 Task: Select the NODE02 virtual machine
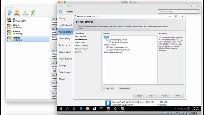[28, 39]
